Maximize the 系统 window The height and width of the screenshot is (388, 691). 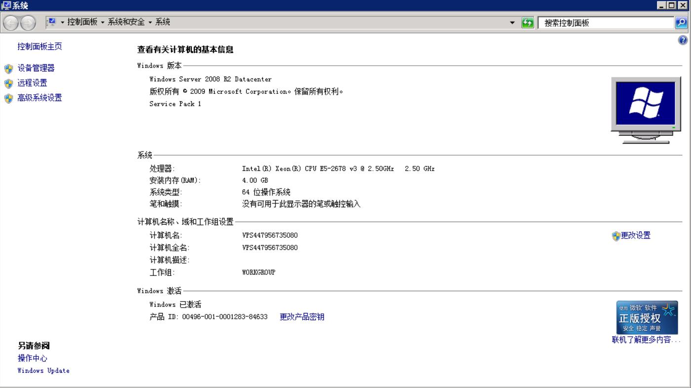click(x=671, y=5)
